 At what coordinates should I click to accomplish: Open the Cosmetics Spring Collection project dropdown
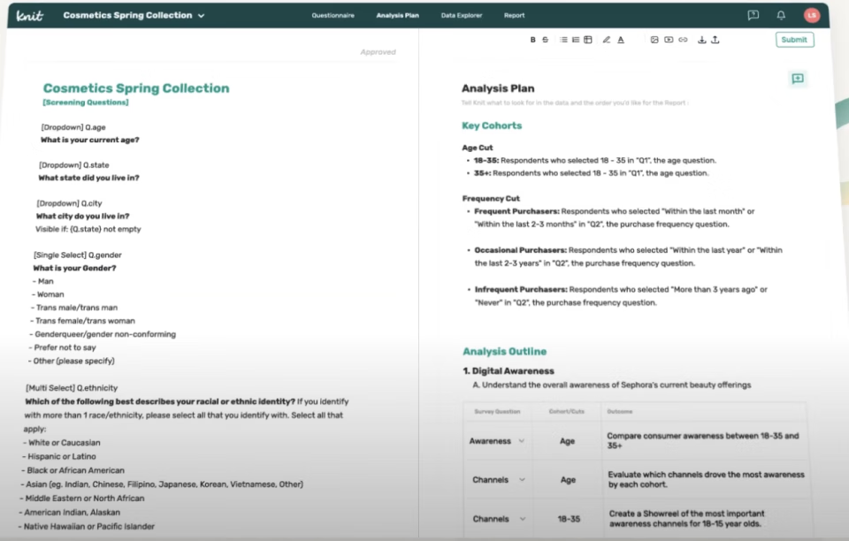coord(202,16)
